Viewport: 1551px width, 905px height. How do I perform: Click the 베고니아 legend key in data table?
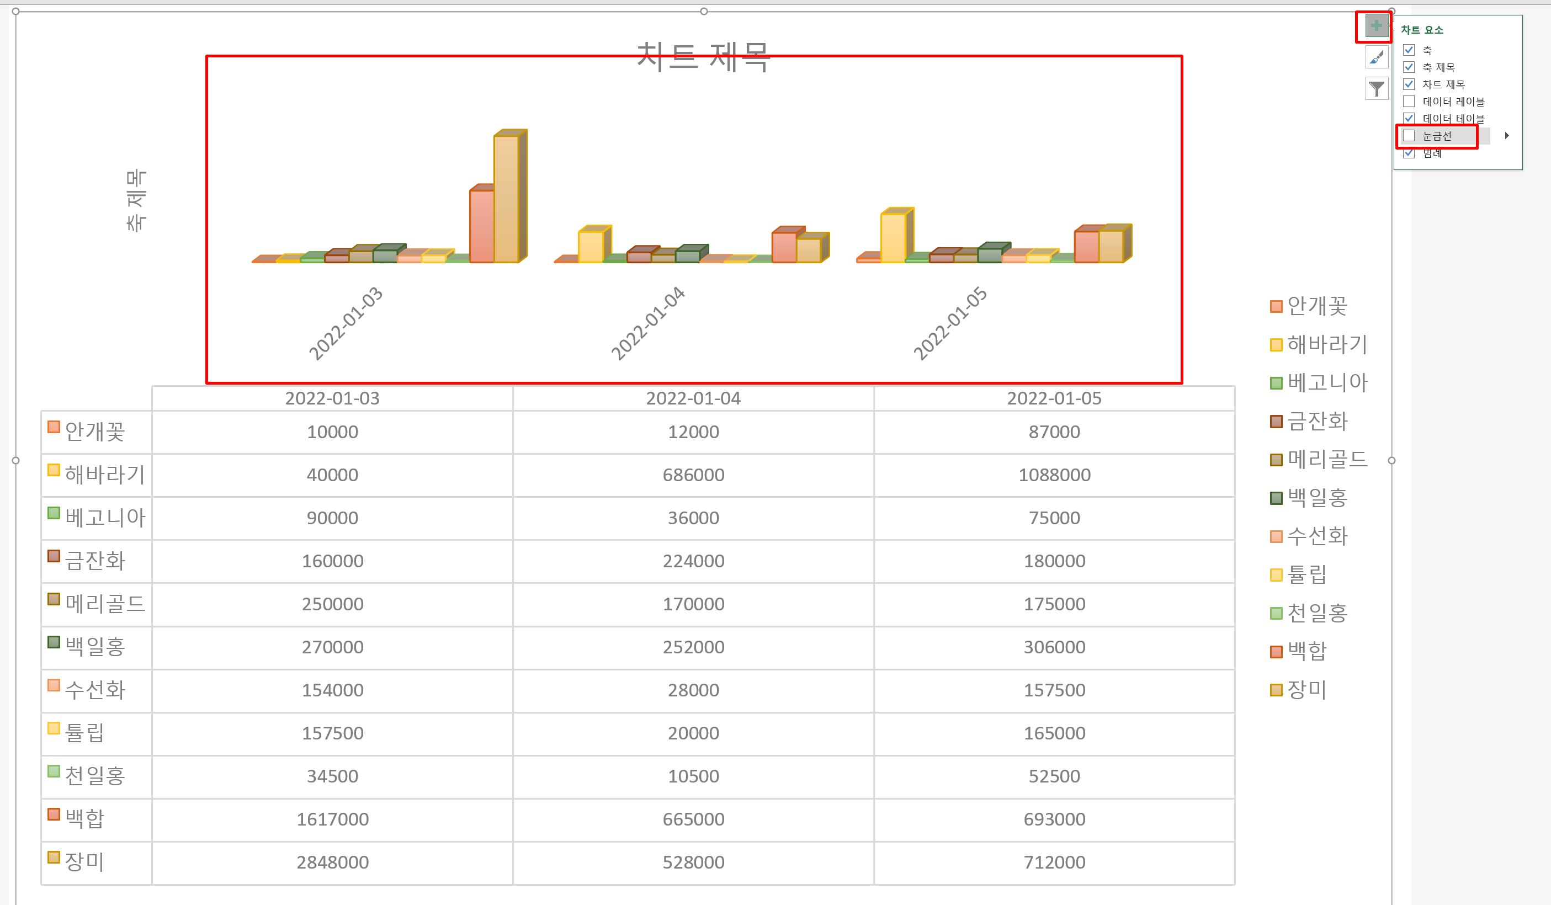coord(54,513)
